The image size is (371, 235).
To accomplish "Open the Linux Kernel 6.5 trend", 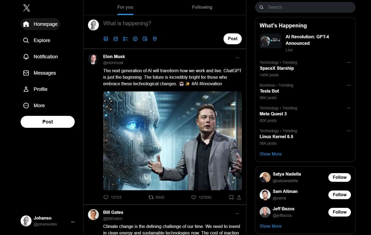I will coord(276,137).
